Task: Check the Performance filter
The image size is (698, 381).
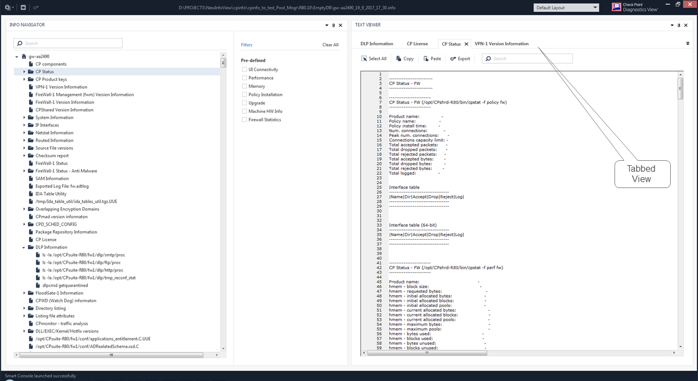Action: (244, 78)
